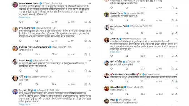Reply to Purnima's Very Nice tweet
The height and width of the screenshot is (106, 189).
[20, 84]
